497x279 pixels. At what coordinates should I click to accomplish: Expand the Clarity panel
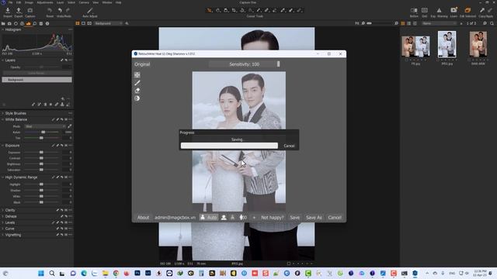(3, 210)
